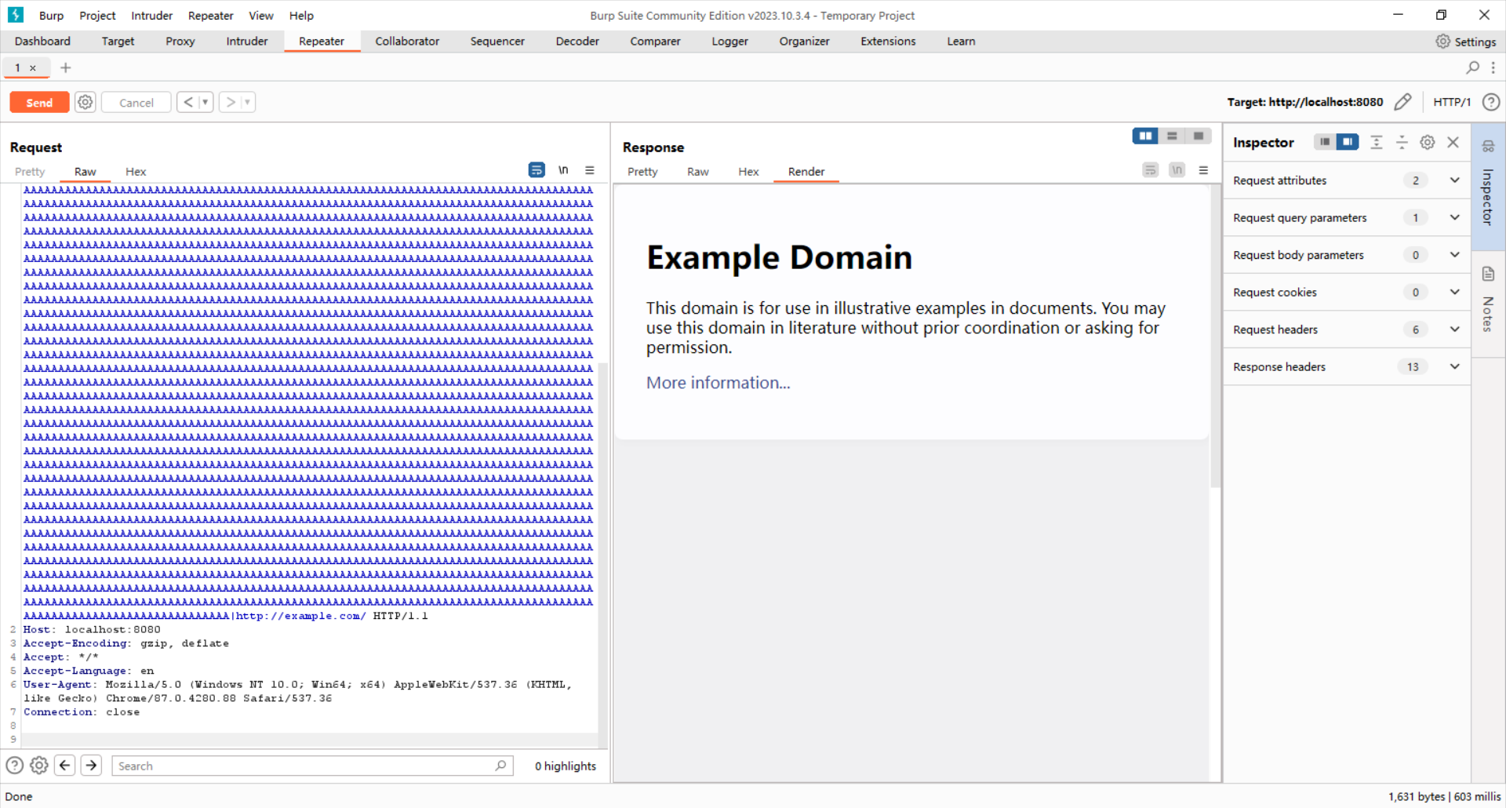Expand the Response headers section
This screenshot has height=808, width=1506.
click(x=1454, y=366)
